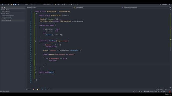The height and width of the screenshot is (96, 172).
Task: Click the repository name in status bar
Action: [151, 91]
